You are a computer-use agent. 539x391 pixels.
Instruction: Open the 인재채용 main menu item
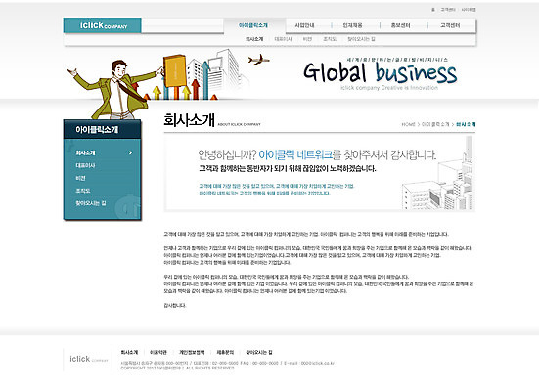(352, 25)
